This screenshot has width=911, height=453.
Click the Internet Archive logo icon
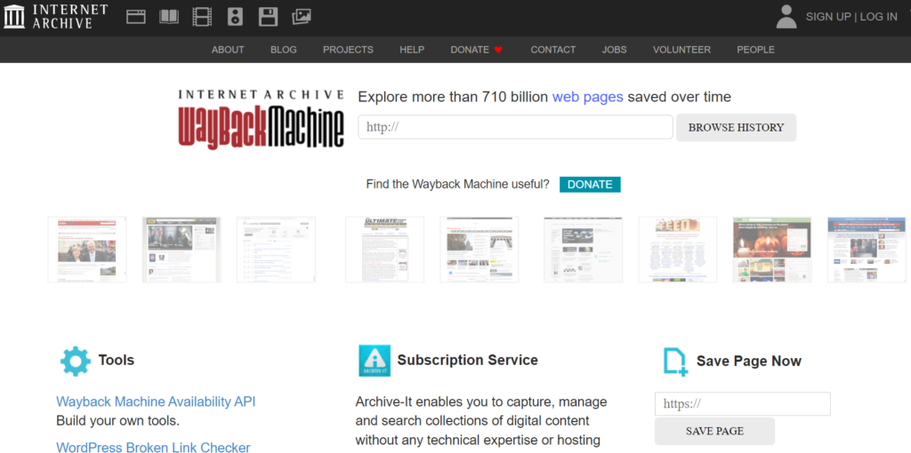[14, 16]
